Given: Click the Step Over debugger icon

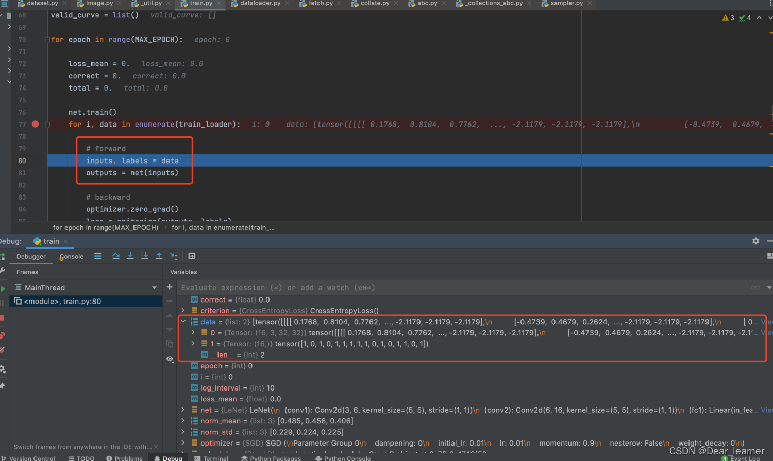Looking at the screenshot, I should [x=116, y=256].
